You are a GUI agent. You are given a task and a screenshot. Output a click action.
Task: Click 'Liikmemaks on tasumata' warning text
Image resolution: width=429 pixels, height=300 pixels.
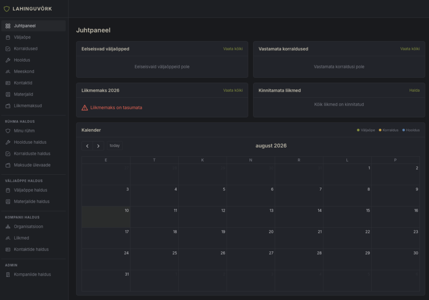tap(116, 108)
